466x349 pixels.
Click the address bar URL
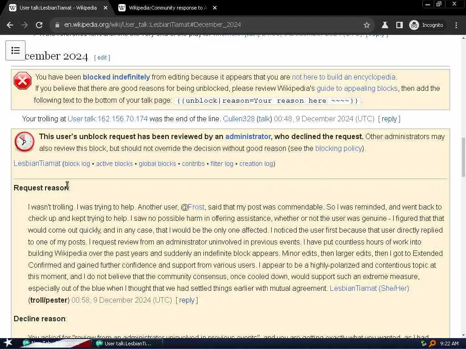[152, 25]
